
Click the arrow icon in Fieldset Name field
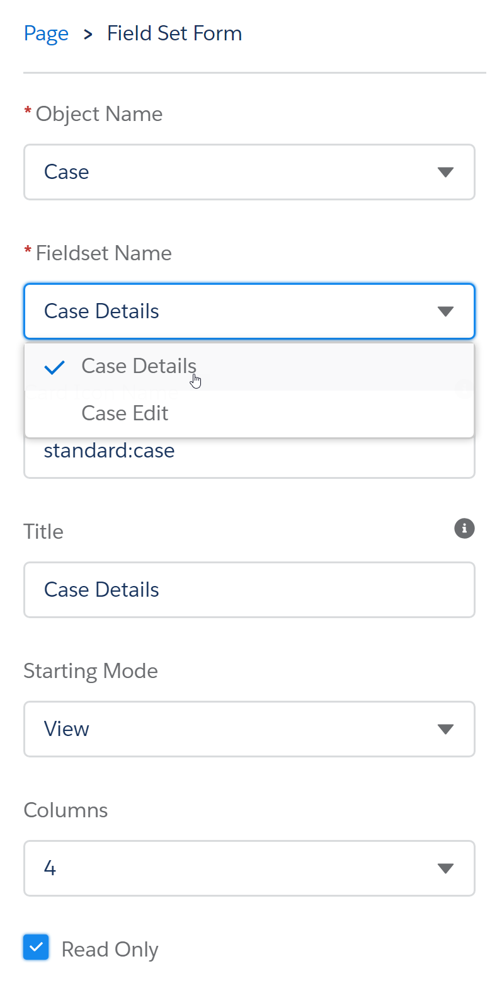(445, 311)
